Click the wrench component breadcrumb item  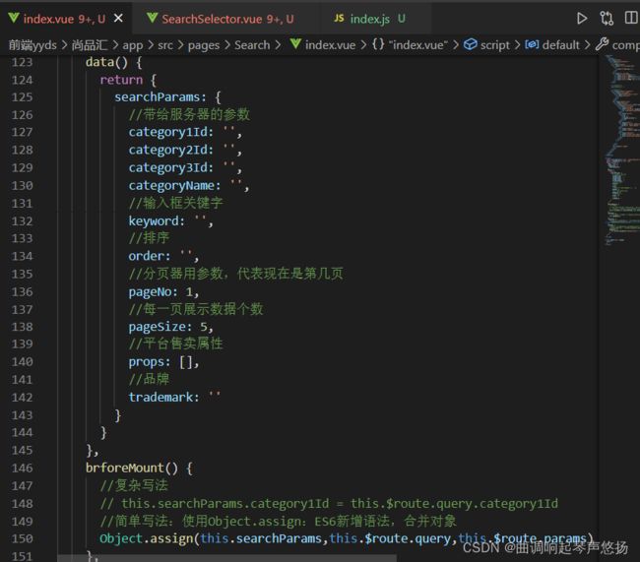point(618,45)
